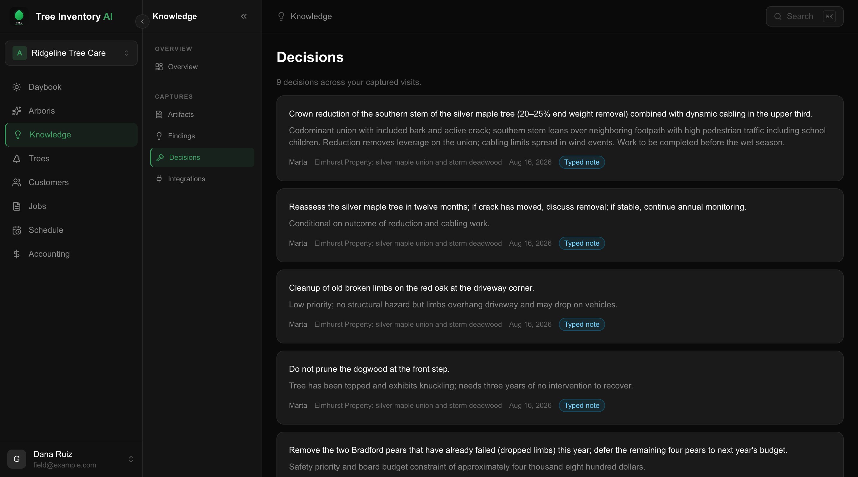Click the Knowledge panel header title
The height and width of the screenshot is (477, 858).
click(x=175, y=16)
